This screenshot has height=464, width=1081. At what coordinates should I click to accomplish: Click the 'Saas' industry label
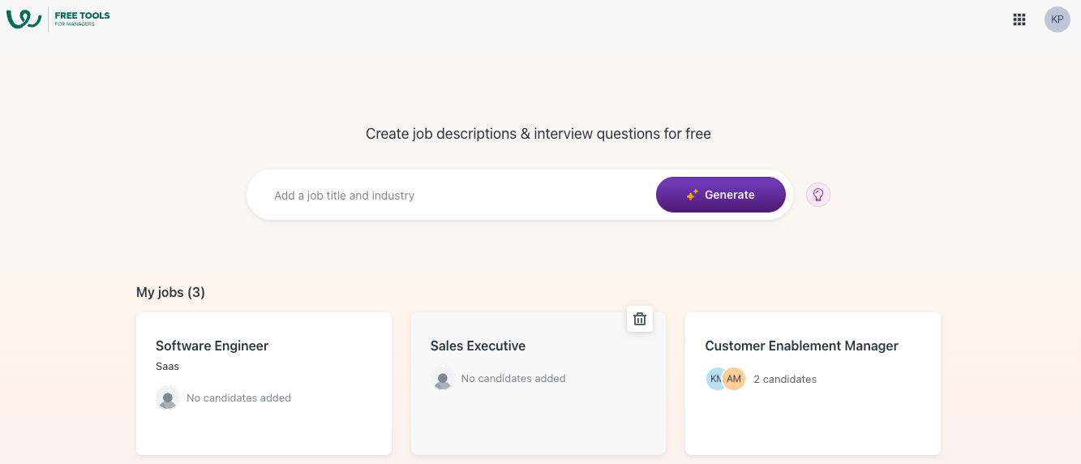pos(168,366)
